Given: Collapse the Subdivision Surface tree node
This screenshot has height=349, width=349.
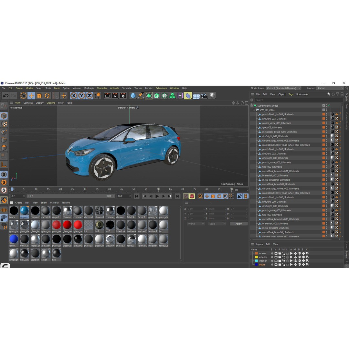Looking at the screenshot, I should point(252,105).
